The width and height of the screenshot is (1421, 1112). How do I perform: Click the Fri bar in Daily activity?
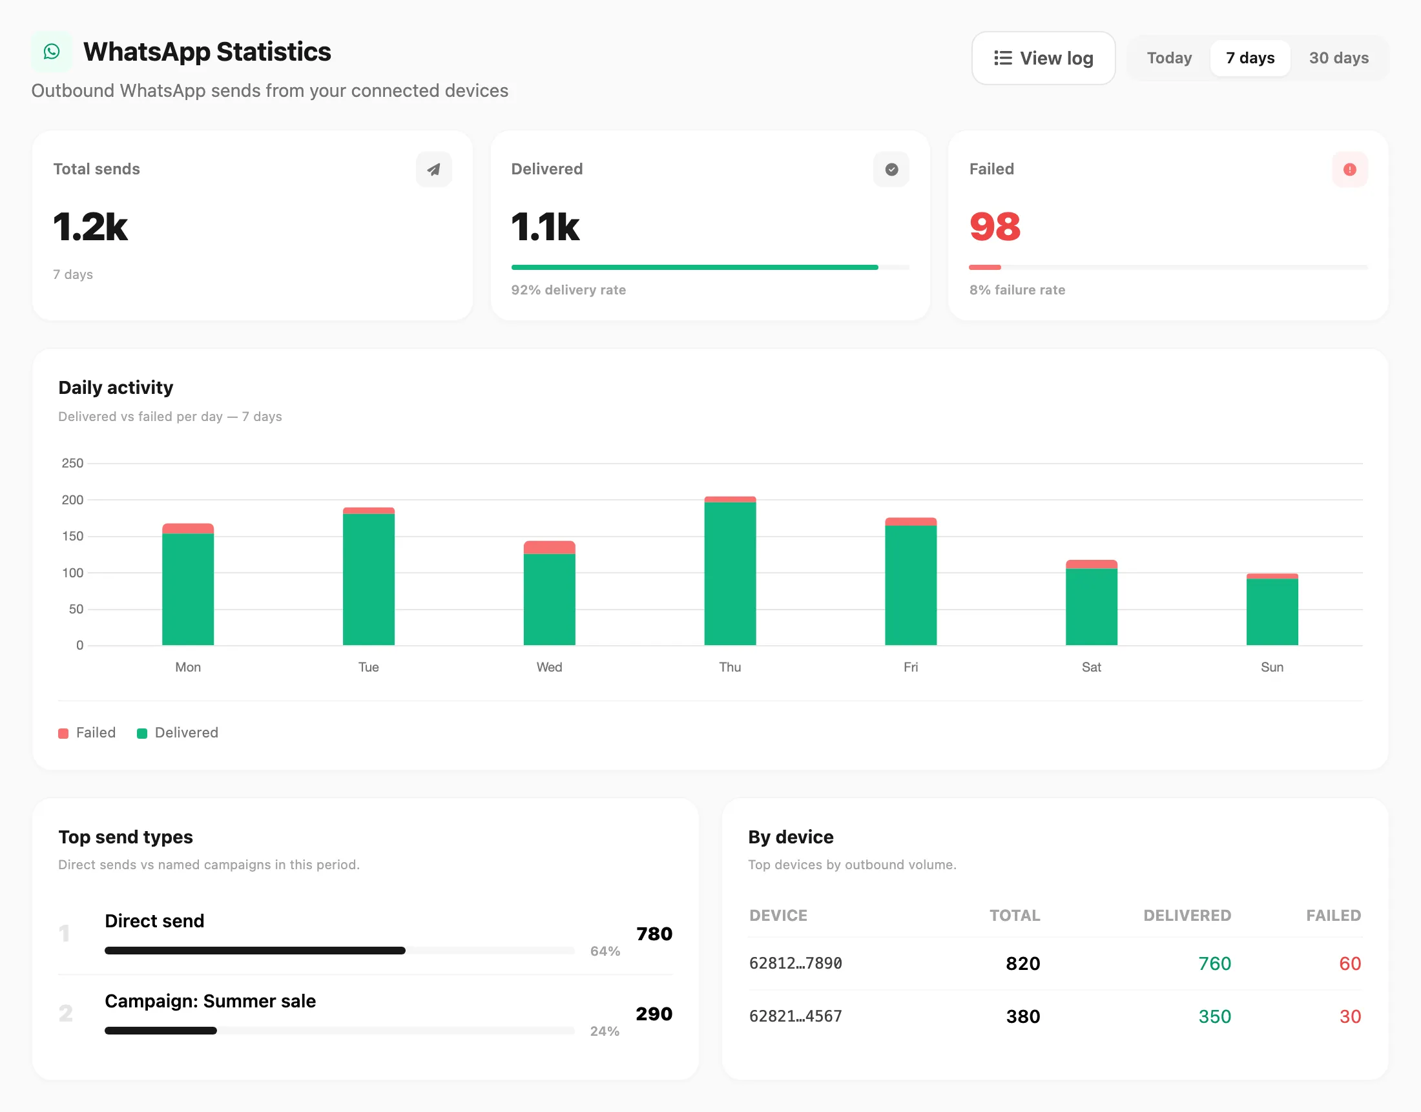pyautogui.click(x=911, y=581)
